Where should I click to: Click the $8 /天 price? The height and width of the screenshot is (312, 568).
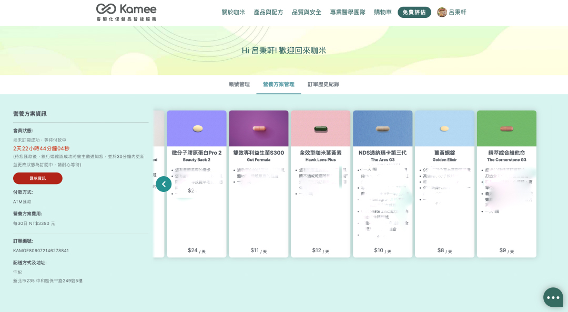click(x=444, y=251)
